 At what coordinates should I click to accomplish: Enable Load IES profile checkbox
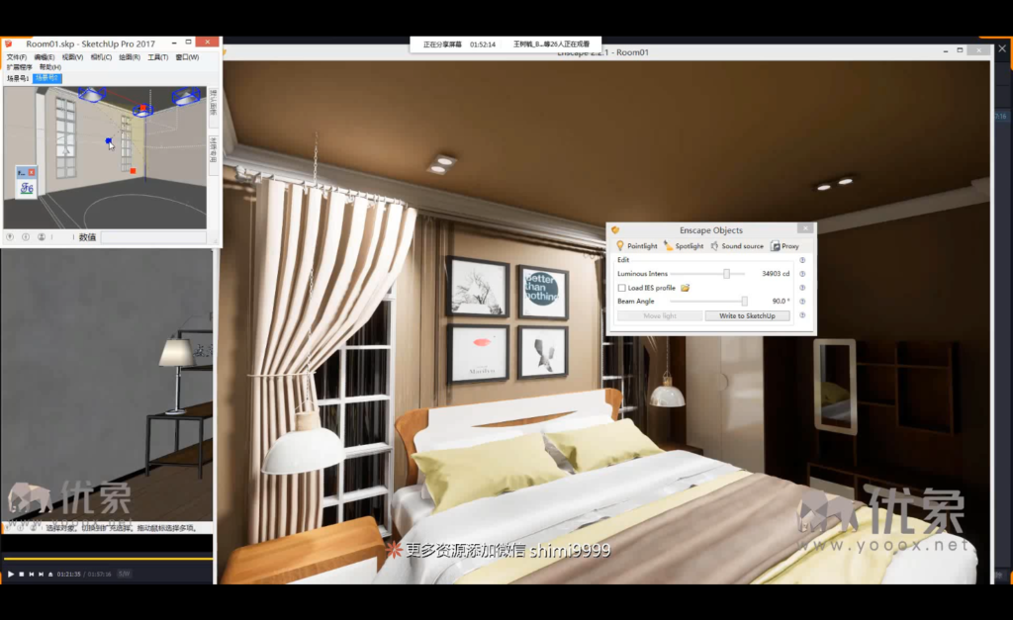pyautogui.click(x=621, y=288)
